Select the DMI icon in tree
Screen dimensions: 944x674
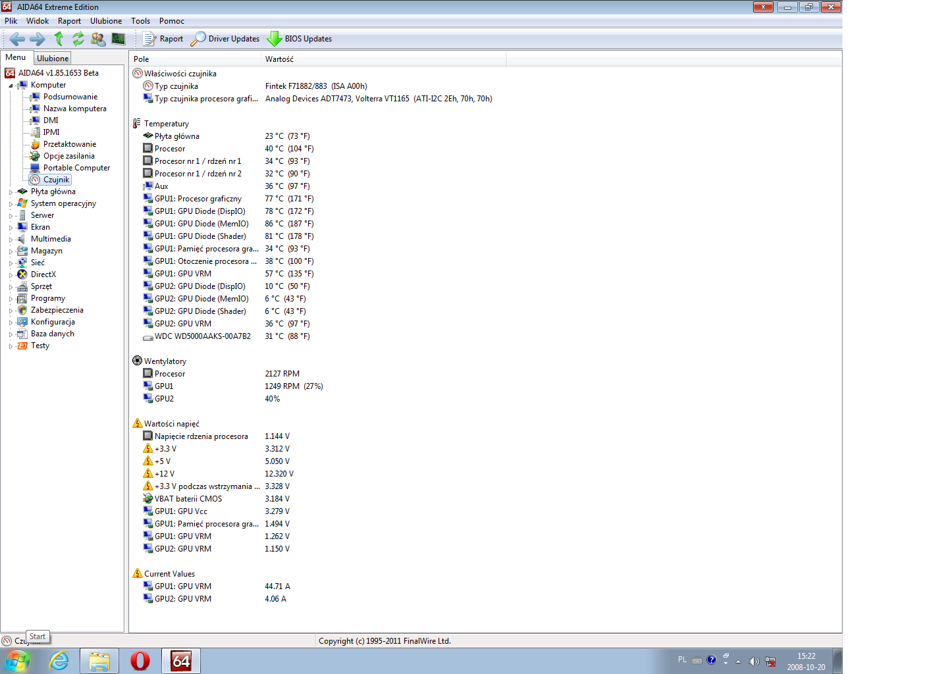pos(36,120)
